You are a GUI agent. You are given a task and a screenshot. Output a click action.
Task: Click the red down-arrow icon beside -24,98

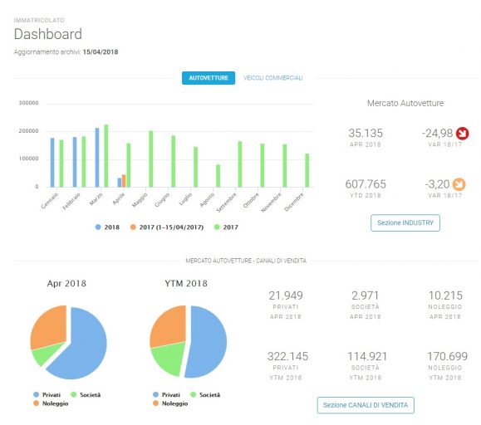pyautogui.click(x=462, y=134)
